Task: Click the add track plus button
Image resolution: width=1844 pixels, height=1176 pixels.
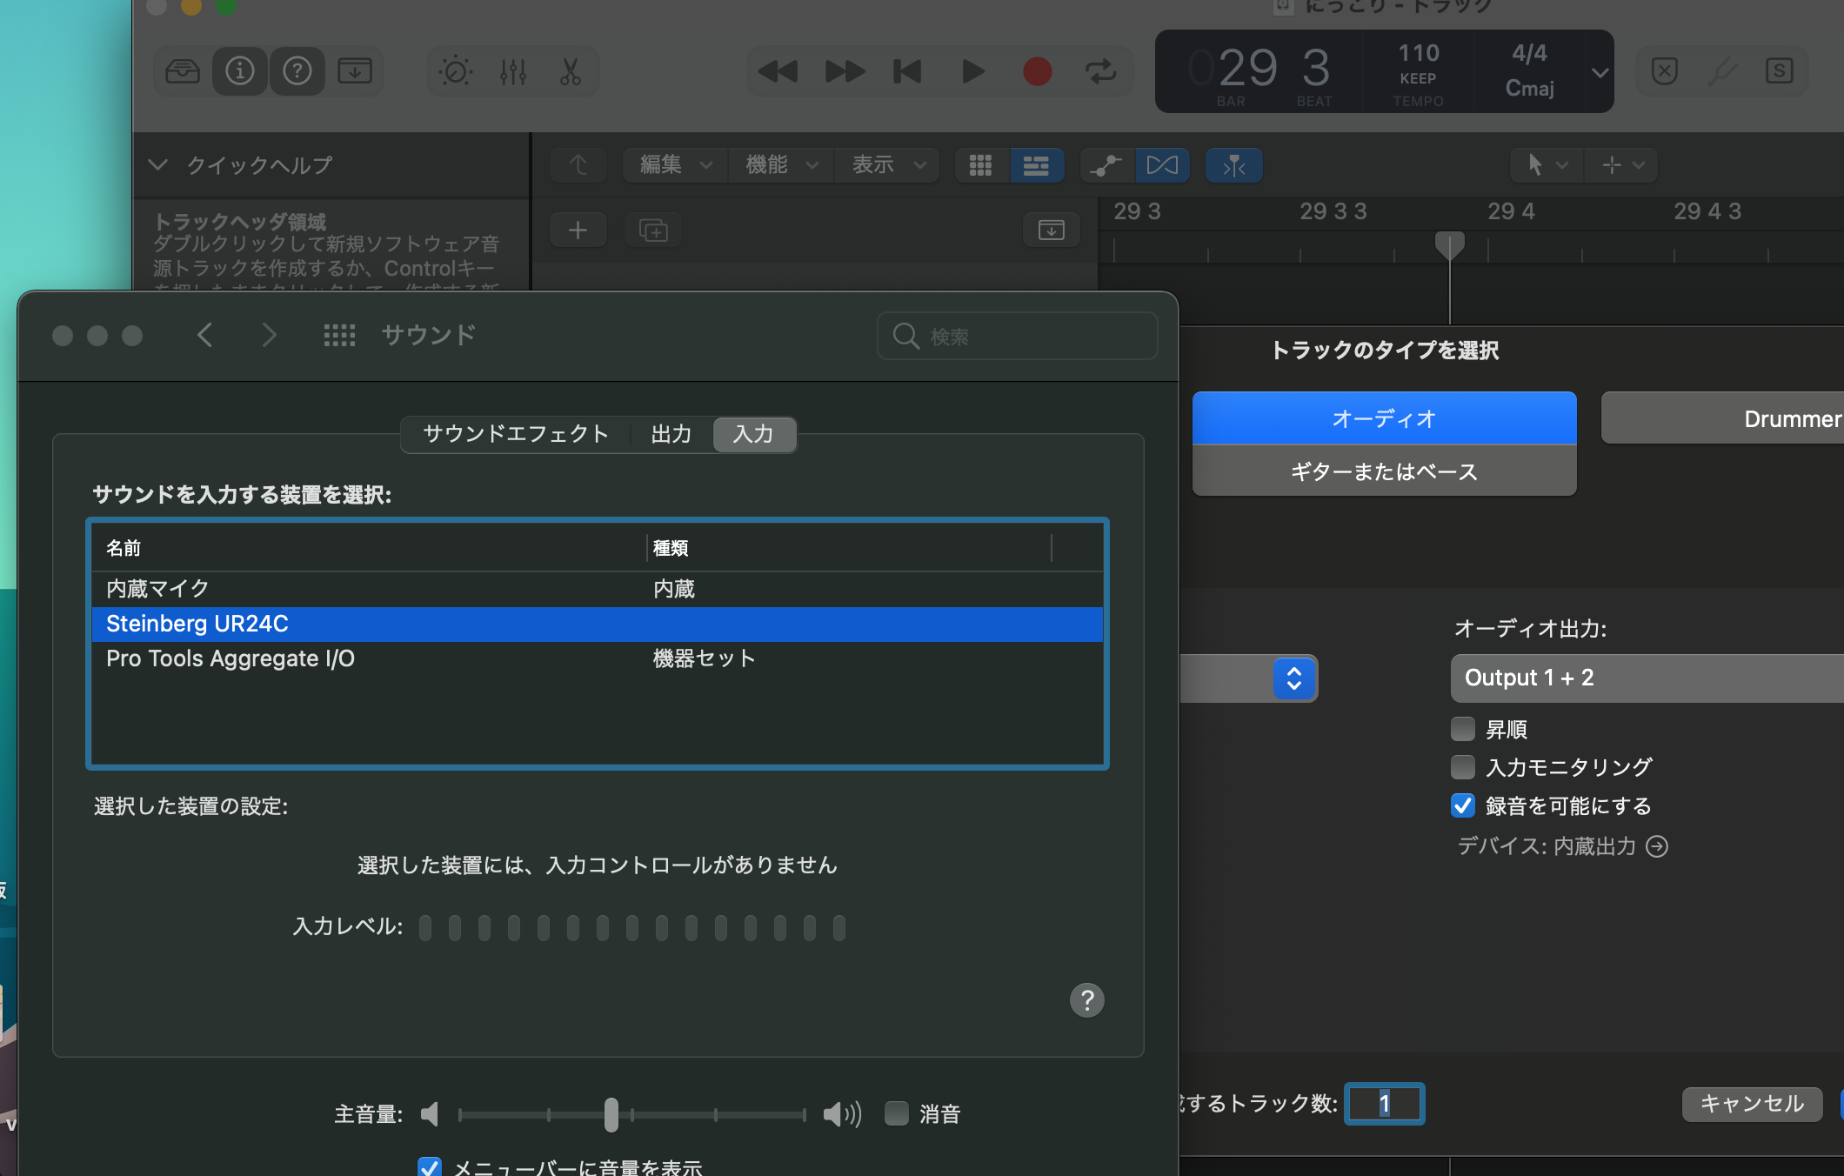Action: (x=578, y=231)
